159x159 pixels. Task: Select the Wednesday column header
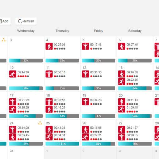coord(26,31)
